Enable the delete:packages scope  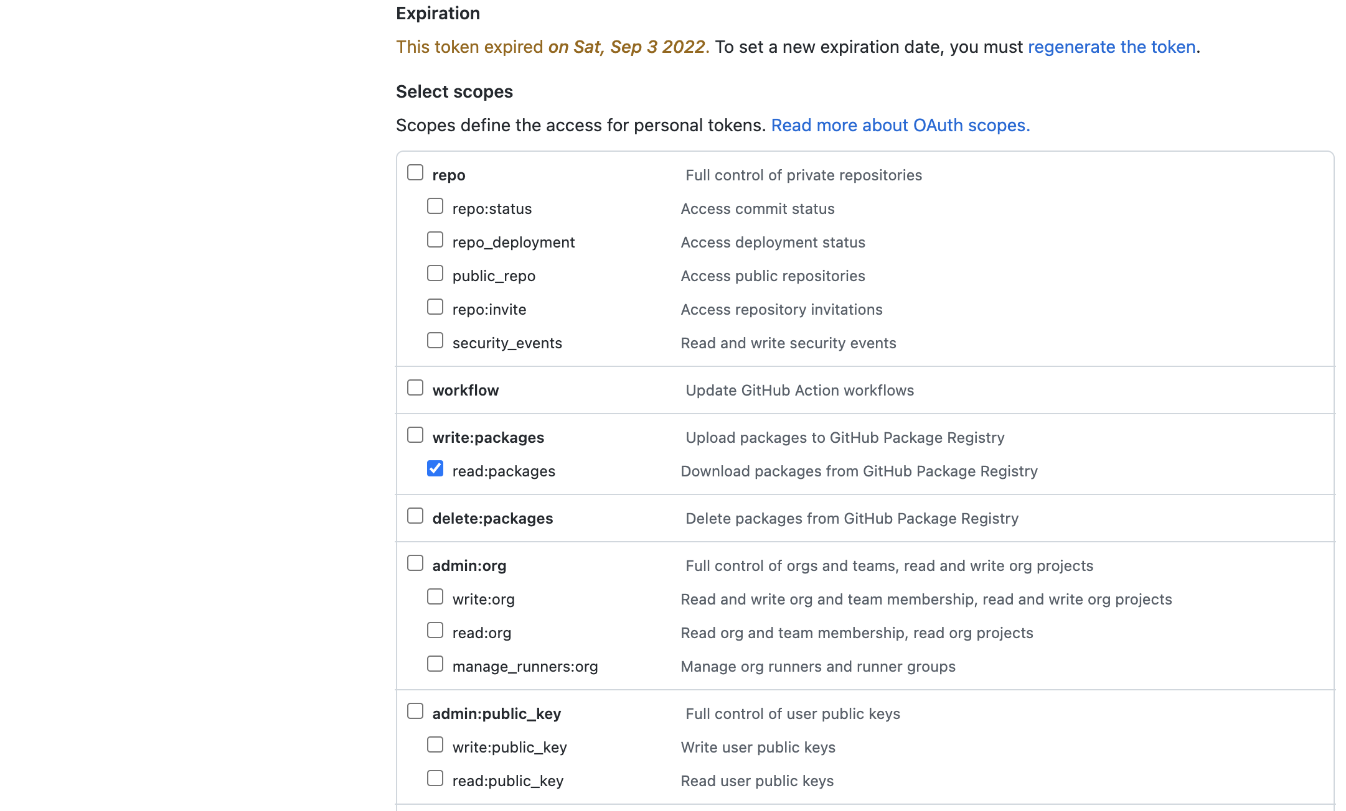[415, 515]
